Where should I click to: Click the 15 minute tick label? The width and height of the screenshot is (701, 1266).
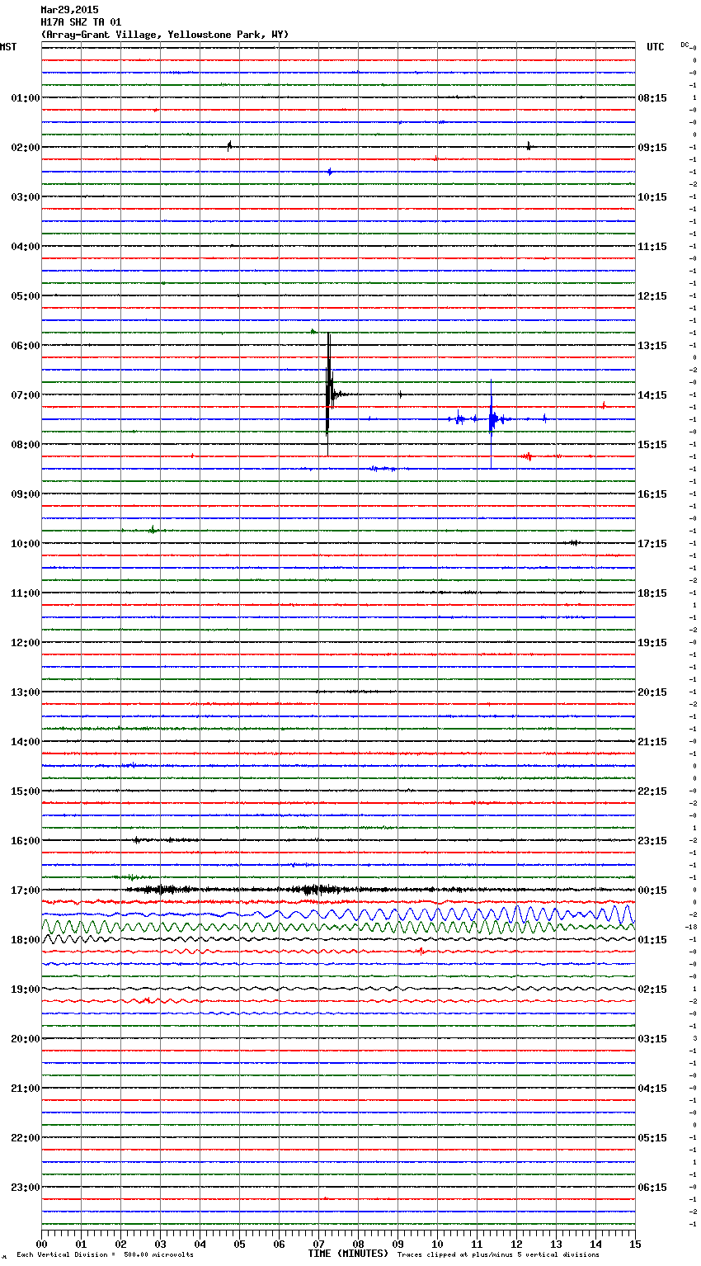(635, 1244)
